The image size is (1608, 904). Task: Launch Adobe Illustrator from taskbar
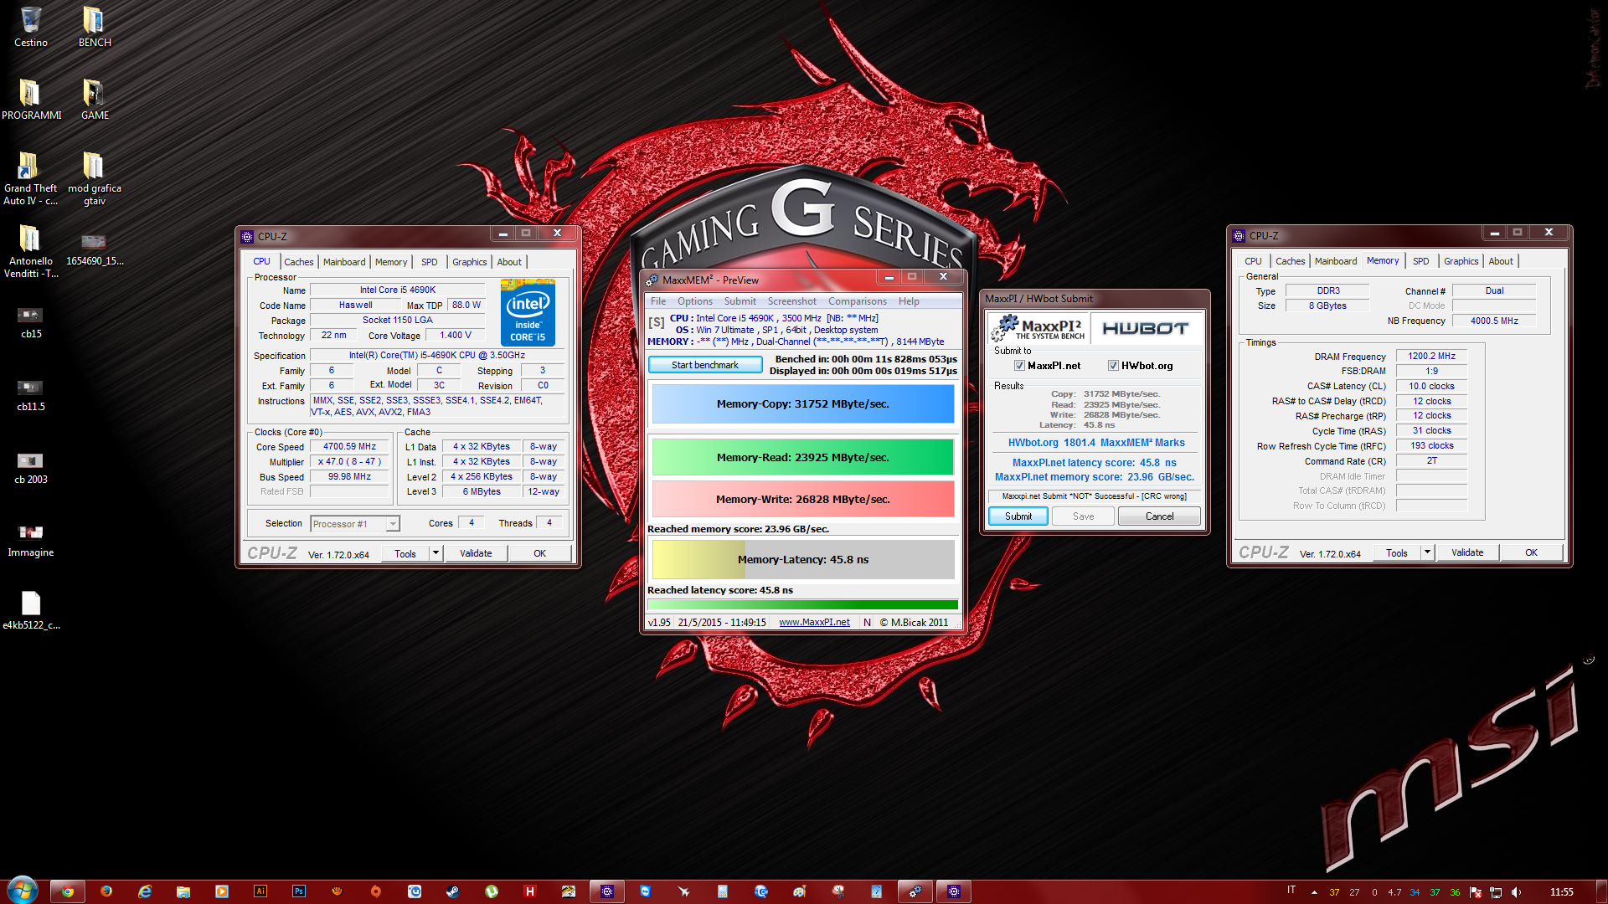260,891
